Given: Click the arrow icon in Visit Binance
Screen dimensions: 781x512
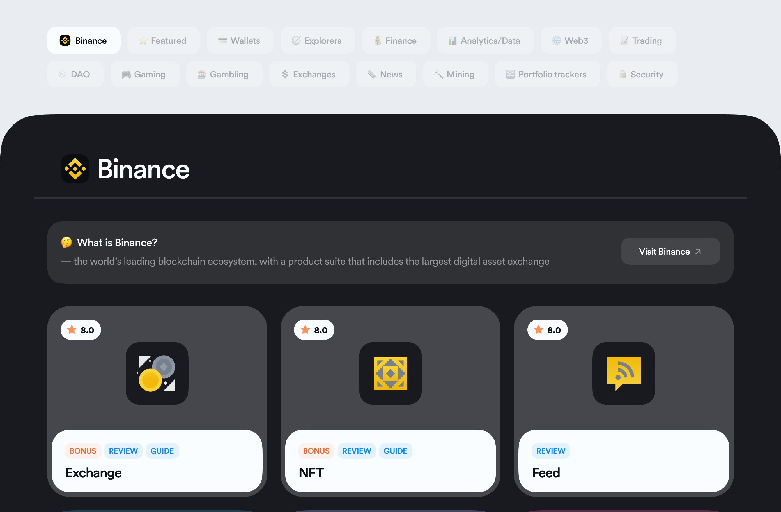Looking at the screenshot, I should tap(698, 252).
